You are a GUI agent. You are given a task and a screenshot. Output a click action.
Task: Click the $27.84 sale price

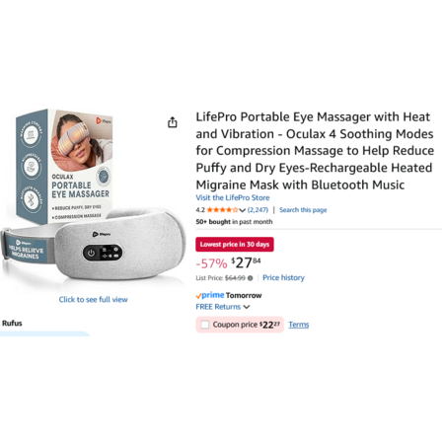pyautogui.click(x=246, y=262)
